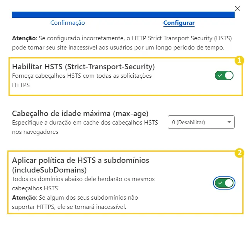Click the blue progress bar at top
This screenshot has height=229, width=247.
pyautogui.click(x=123, y=15)
